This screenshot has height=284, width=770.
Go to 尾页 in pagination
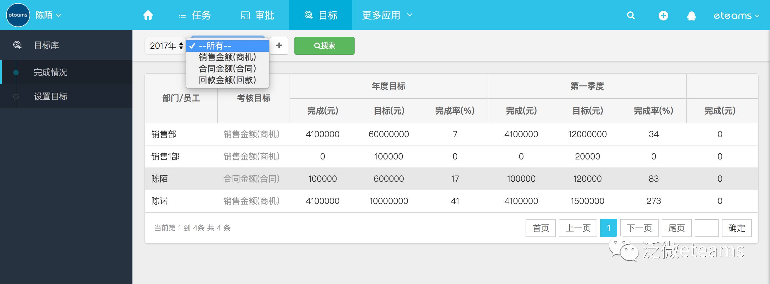click(x=677, y=228)
